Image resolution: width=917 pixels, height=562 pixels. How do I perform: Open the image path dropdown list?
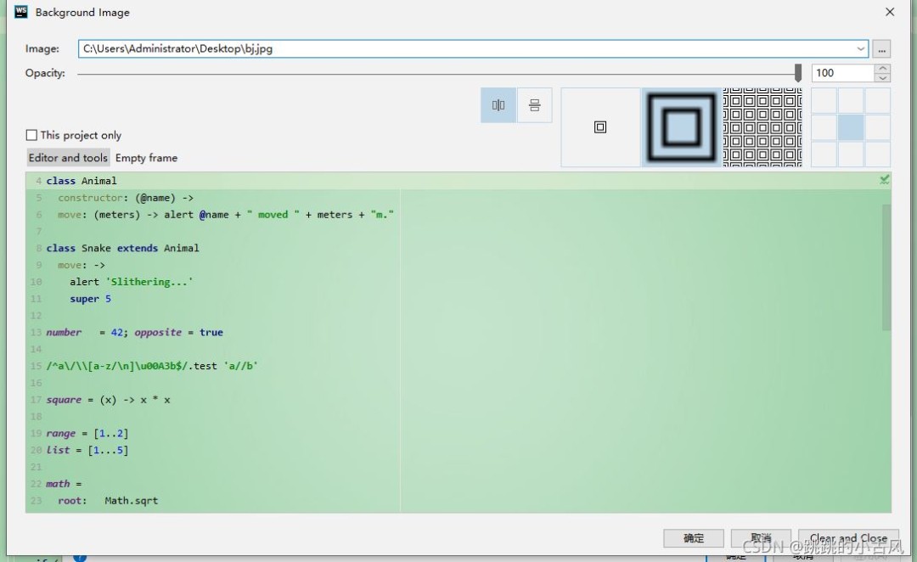point(860,48)
